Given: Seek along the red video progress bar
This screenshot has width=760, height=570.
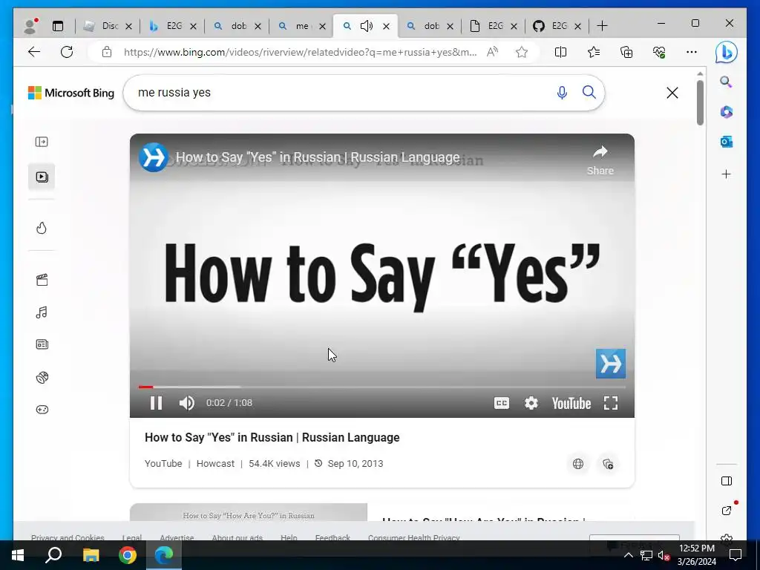Looking at the screenshot, I should (382, 387).
